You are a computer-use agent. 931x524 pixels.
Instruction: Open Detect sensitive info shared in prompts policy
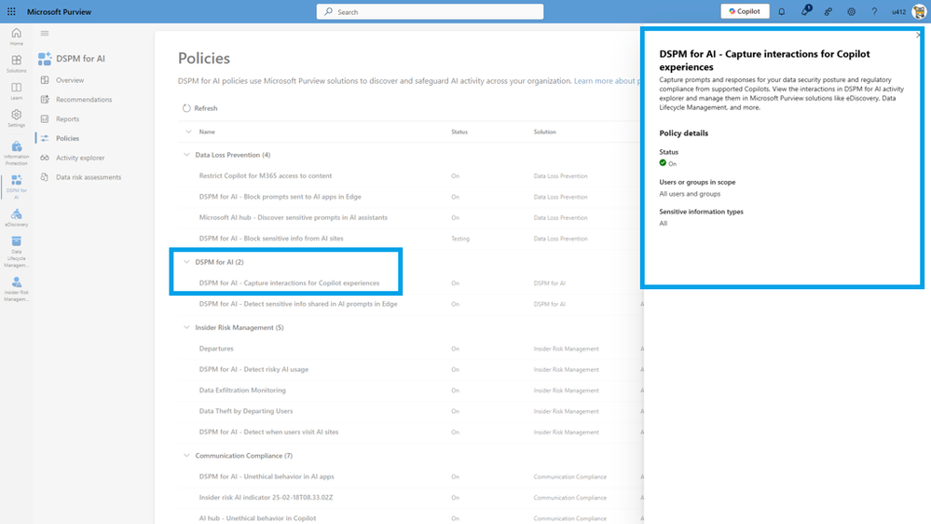point(298,304)
